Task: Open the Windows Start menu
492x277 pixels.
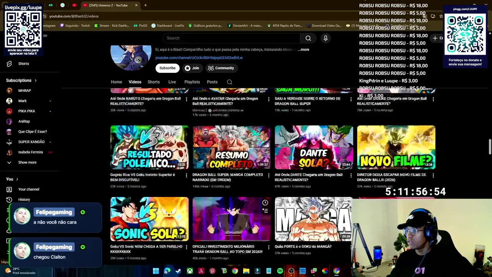Action: 156,271
